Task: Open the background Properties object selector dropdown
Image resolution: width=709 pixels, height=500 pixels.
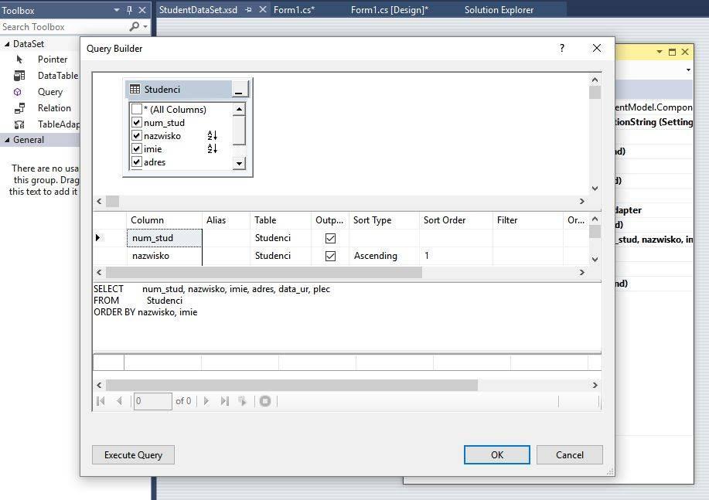Action: point(688,70)
